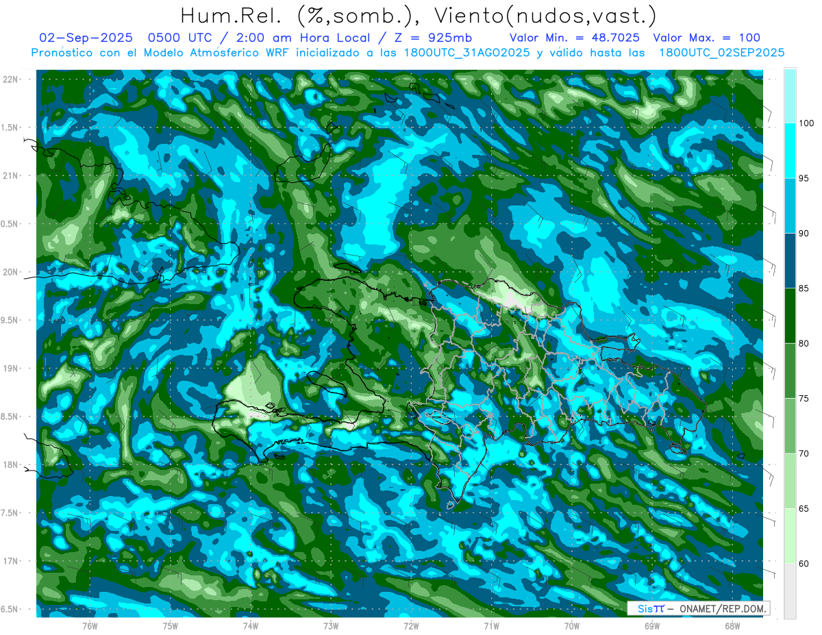Click the 19N latitude label
Screen dimensions: 822x635
coord(12,369)
